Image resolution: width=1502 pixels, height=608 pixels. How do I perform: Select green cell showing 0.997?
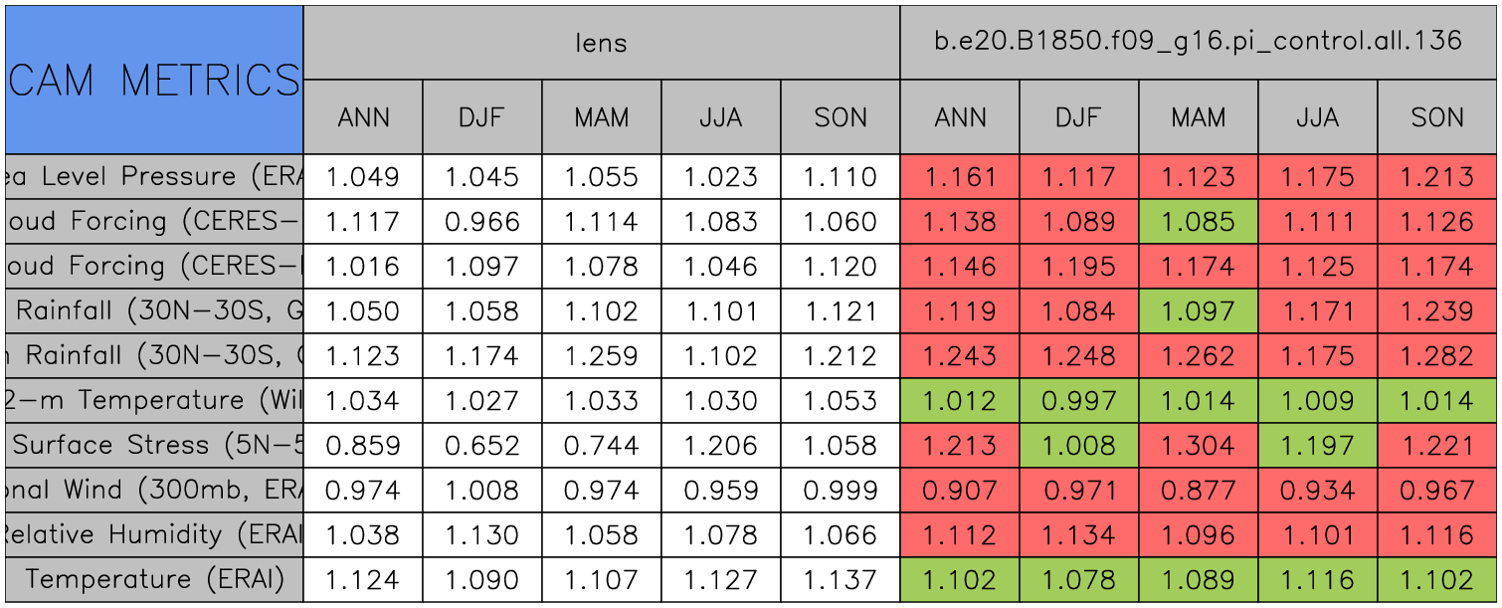coord(1078,400)
